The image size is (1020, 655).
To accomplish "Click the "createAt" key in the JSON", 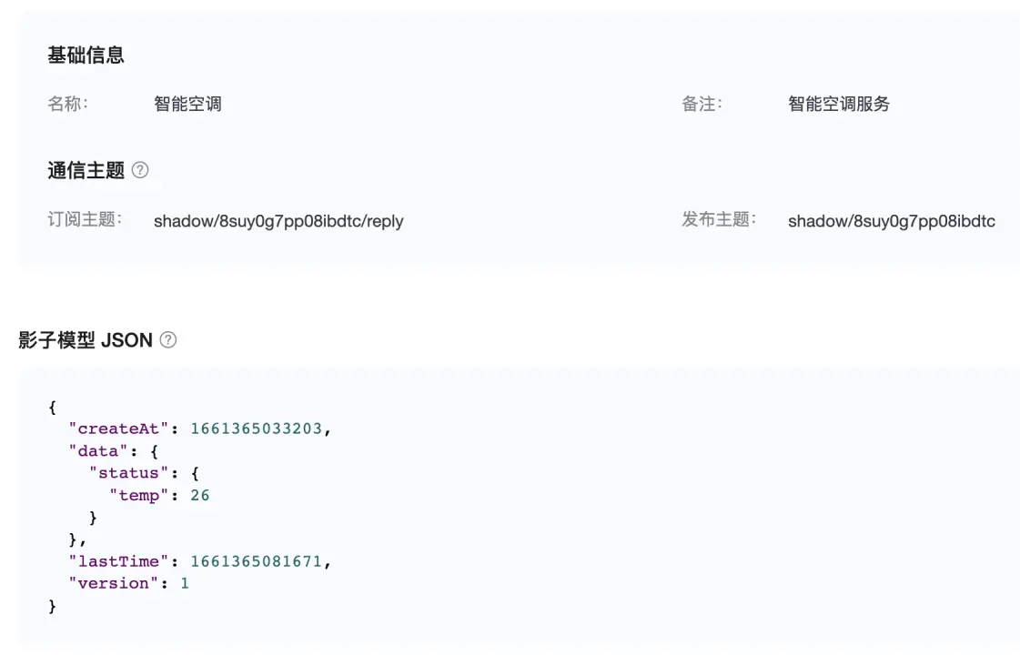I will click(x=119, y=428).
